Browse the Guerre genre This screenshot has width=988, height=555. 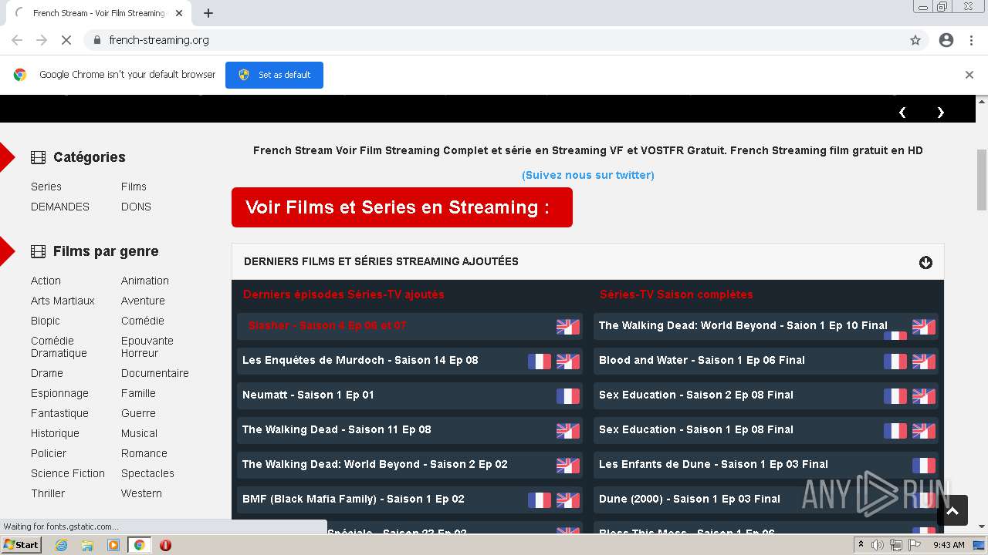(x=138, y=413)
